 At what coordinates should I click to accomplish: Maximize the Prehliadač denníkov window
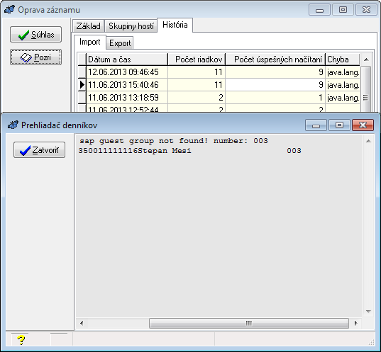pos(339,125)
